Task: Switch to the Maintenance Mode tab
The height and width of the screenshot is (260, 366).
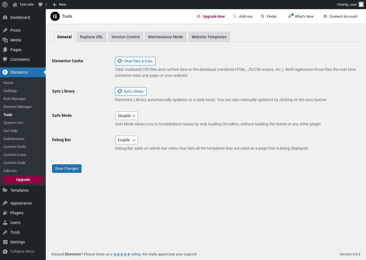Action: pos(166,37)
